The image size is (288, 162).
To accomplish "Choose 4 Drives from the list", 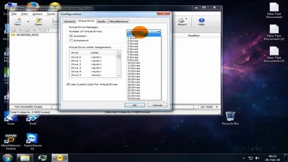I will click(x=144, y=46).
